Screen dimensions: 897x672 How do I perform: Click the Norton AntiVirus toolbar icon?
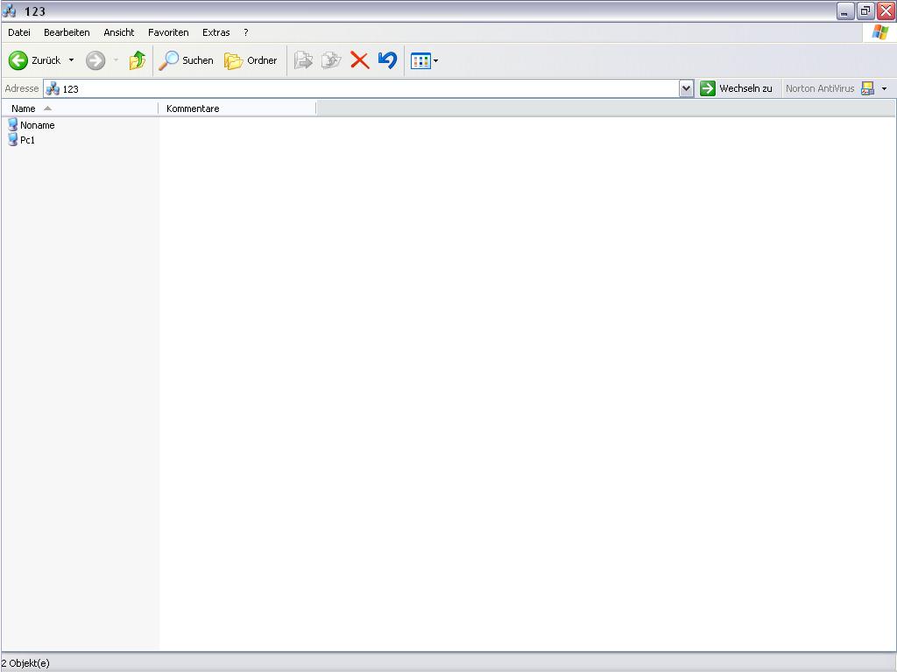pyautogui.click(x=868, y=88)
